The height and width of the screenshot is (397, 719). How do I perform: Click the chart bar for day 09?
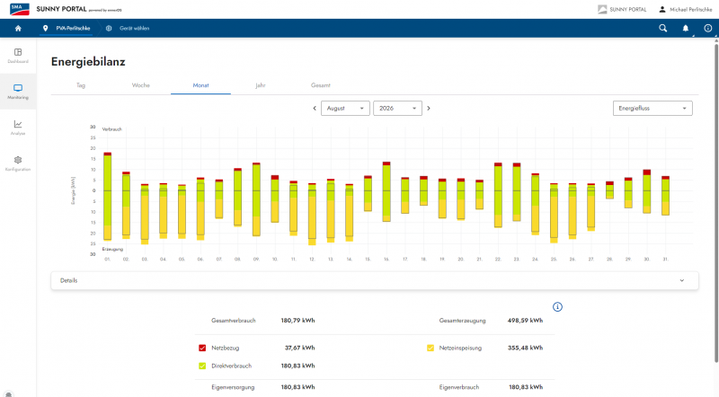(x=256, y=199)
